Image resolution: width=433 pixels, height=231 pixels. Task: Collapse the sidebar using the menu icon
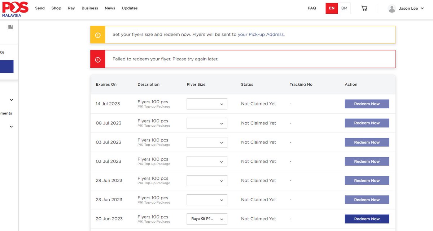tap(10, 27)
